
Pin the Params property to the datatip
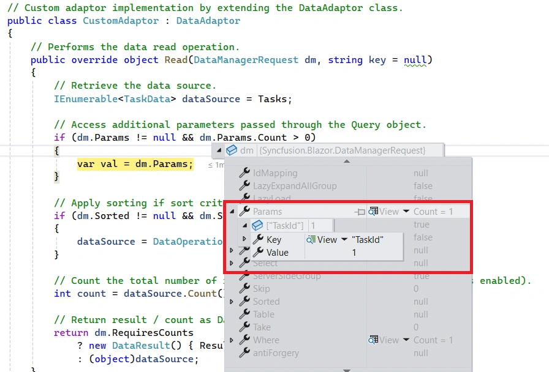(x=360, y=212)
